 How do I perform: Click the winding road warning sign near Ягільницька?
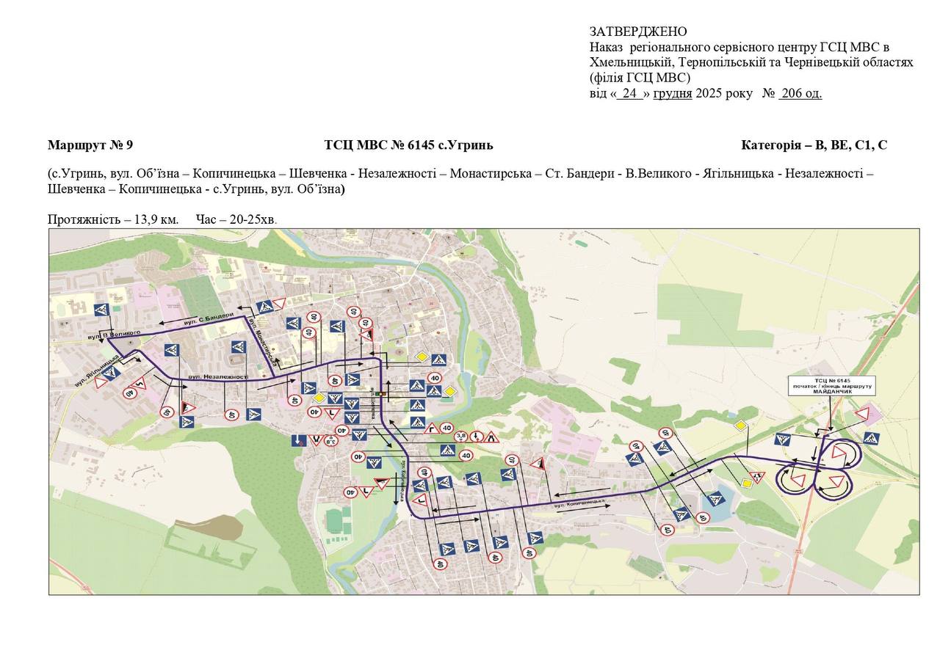click(x=140, y=382)
